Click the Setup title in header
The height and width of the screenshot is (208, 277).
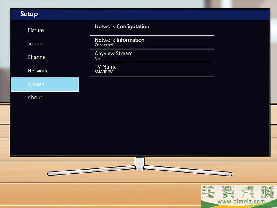(29, 14)
